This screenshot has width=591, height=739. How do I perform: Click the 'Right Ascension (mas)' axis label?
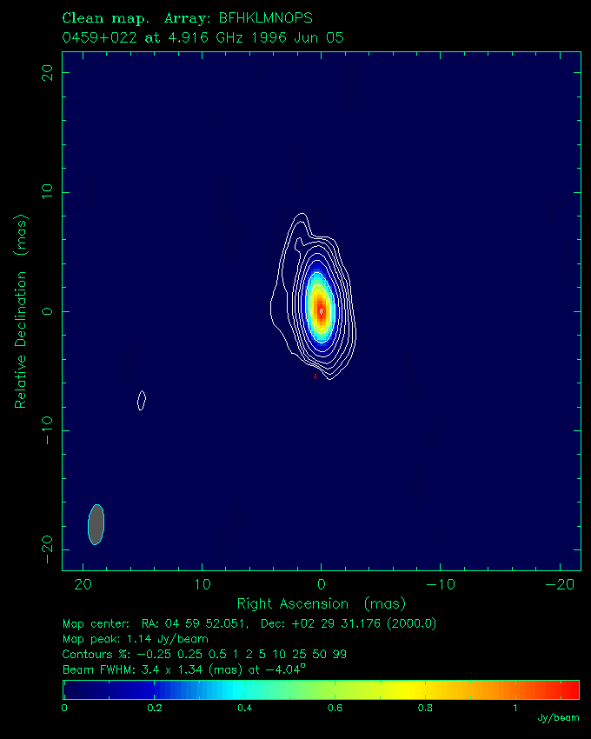click(321, 603)
